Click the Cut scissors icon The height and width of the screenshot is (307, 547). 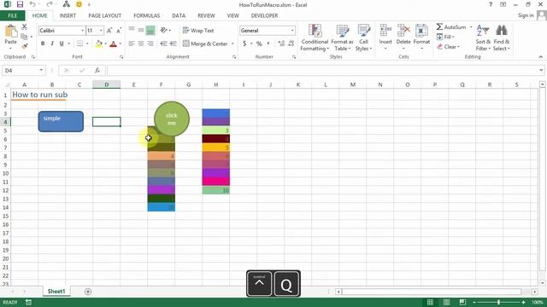point(24,26)
